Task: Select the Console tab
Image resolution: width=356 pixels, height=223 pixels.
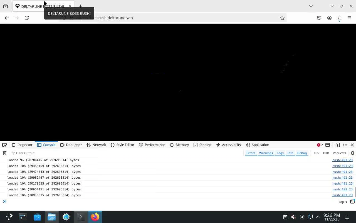Action: [46, 145]
